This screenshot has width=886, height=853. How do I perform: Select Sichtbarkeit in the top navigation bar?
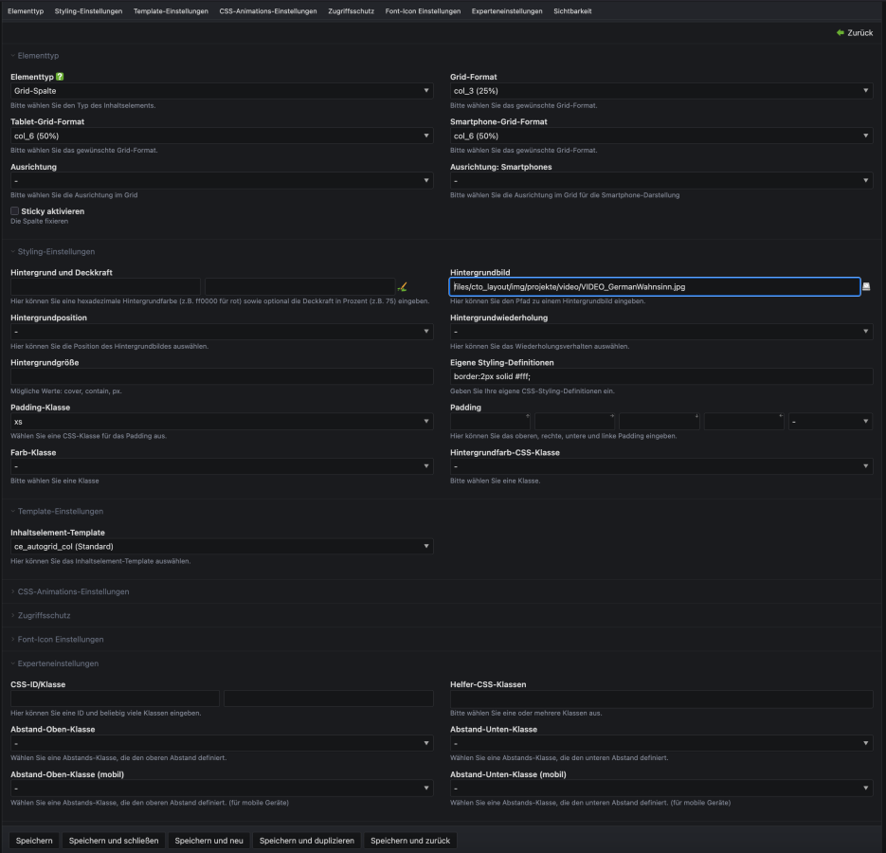pos(573,11)
